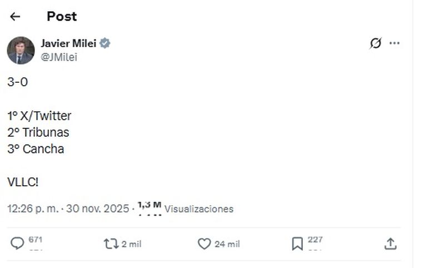Click the reply speech bubble icon

18,244
